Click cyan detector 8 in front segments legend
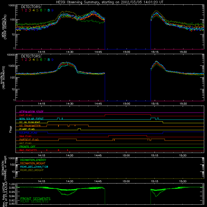This screenshot has width=207, height=207. [x=49, y=10]
